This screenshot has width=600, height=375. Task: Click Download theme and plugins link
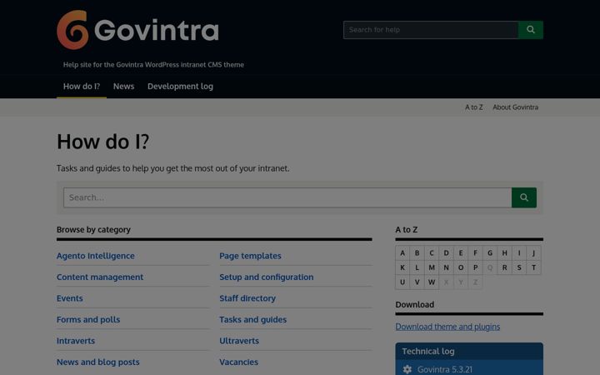click(x=447, y=327)
